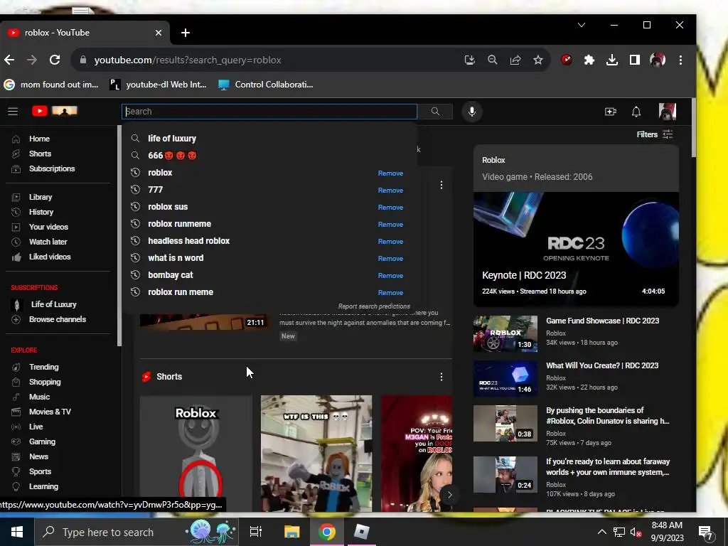Open a new browser tab
Image resolution: width=728 pixels, height=546 pixels.
(186, 33)
